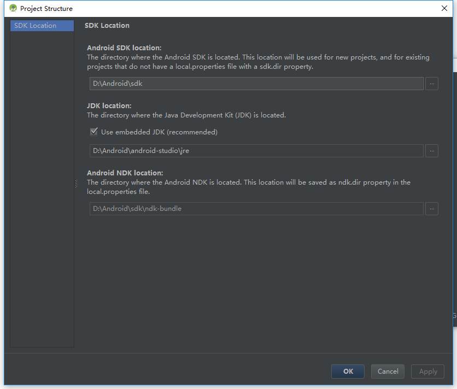Select SDK Location in the sidebar
Screen dimensions: 457x389
[x=42, y=26]
